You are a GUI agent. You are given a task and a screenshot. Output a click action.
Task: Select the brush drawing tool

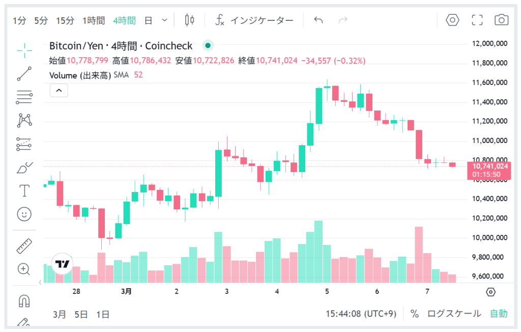24,168
